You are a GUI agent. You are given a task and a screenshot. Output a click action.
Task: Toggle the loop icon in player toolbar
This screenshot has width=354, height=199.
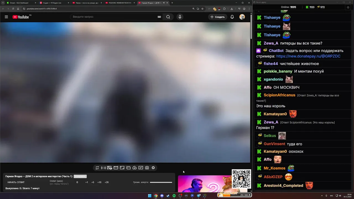point(97,168)
